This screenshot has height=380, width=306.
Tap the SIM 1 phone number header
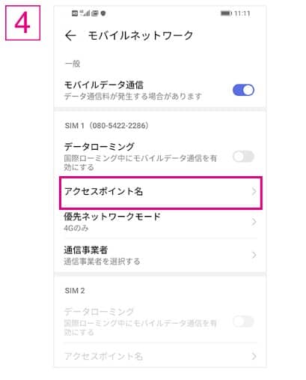[x=107, y=125]
